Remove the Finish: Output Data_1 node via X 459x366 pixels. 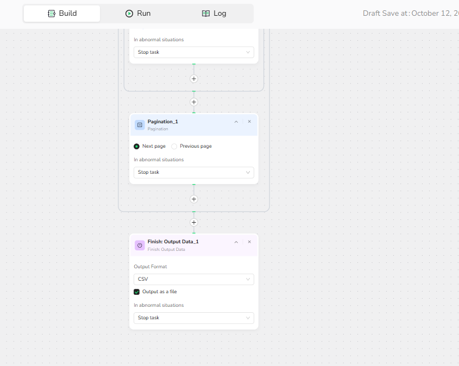tap(249, 242)
